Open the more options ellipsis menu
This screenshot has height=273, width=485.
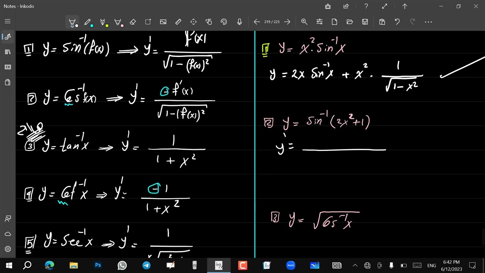428,22
